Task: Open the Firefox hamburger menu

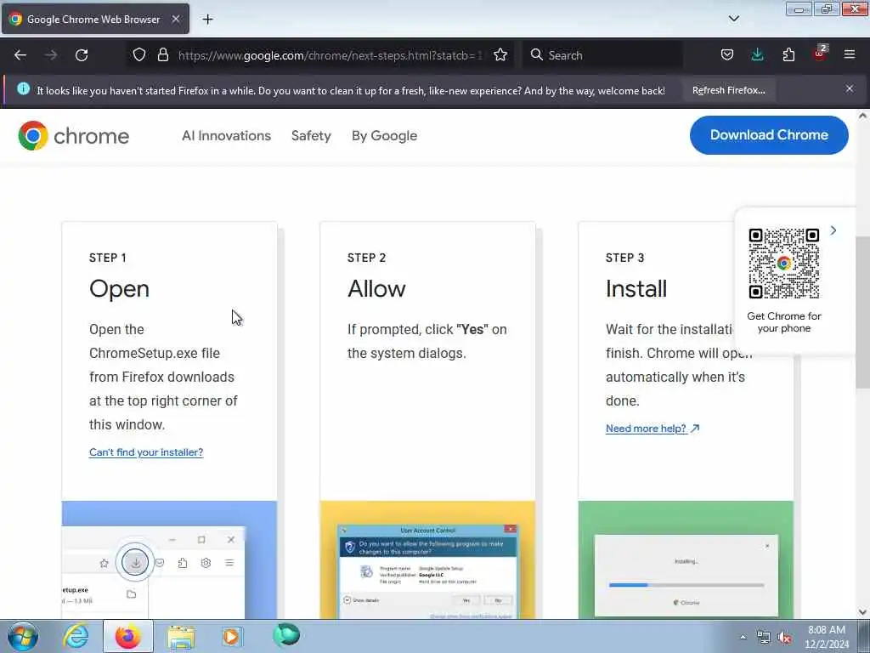Action: 850,54
